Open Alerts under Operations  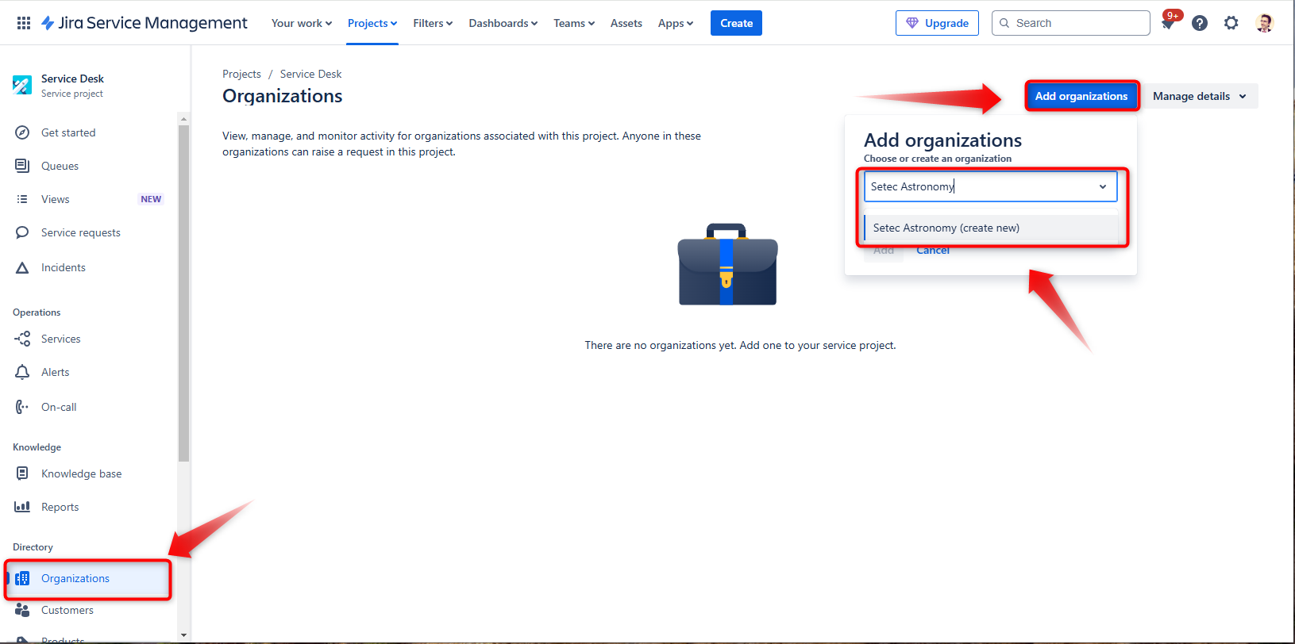[56, 372]
